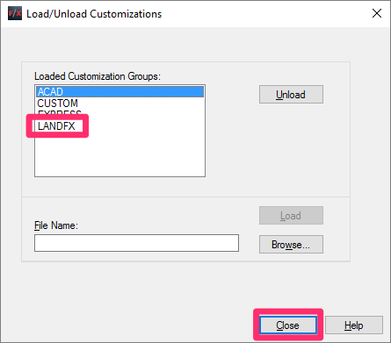Click blank space beside CUSTOM entry
Viewport: 391px width, 343px height.
pyautogui.click(x=141, y=104)
